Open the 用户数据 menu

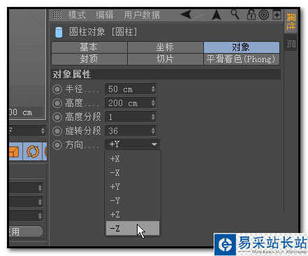[x=142, y=15]
